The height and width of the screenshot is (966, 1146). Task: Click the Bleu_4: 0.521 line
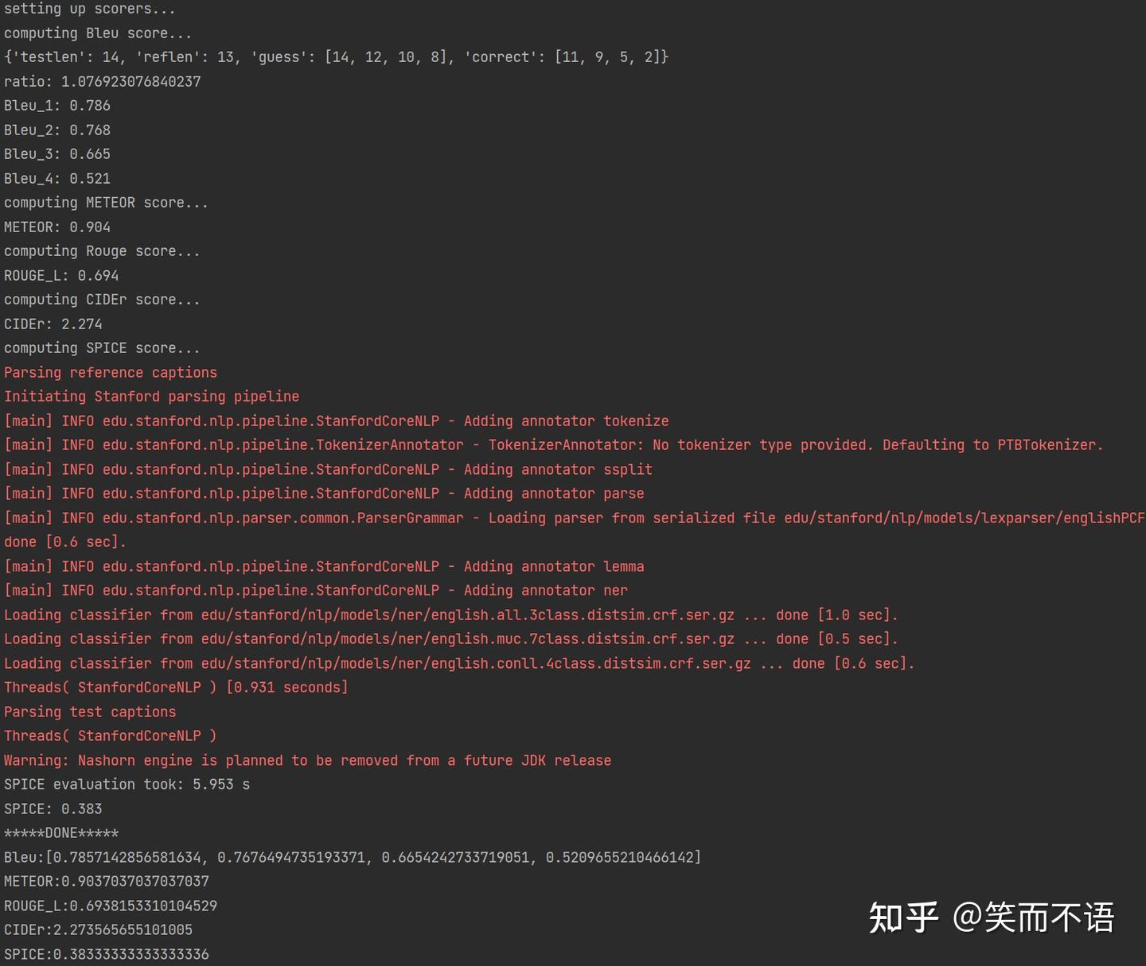57,179
